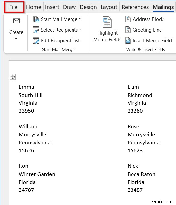Click the name Rose
Screen dimensions: 176x205
pyautogui.click(x=133, y=127)
